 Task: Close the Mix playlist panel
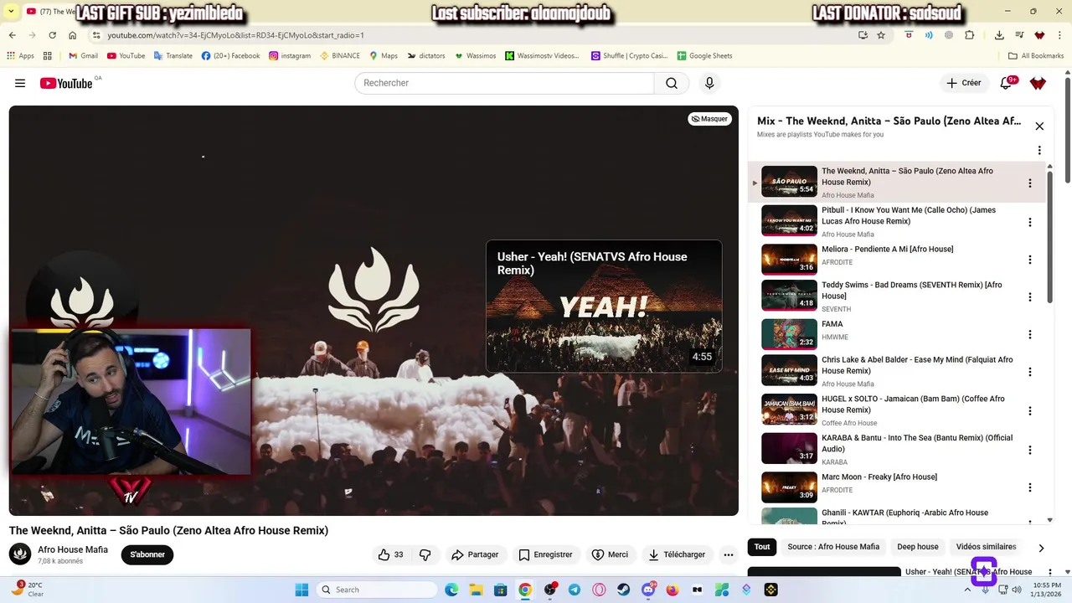tap(1039, 126)
